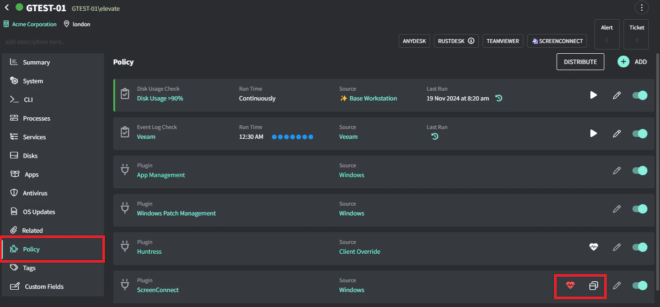The height and width of the screenshot is (307, 660).
Task: Open Related in the sidebar
Action: [x=53, y=230]
